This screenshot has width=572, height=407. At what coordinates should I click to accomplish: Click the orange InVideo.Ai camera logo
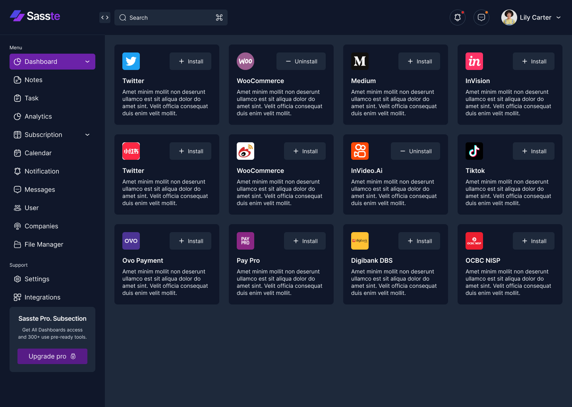coord(360,151)
